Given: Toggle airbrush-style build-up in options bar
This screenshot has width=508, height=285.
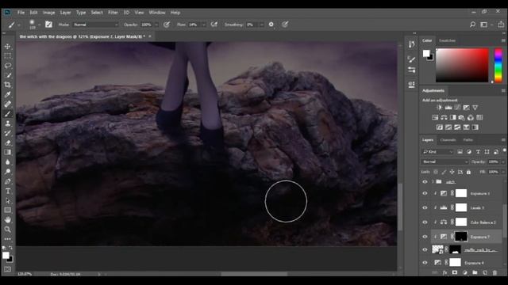Looking at the screenshot, I should pos(214,25).
